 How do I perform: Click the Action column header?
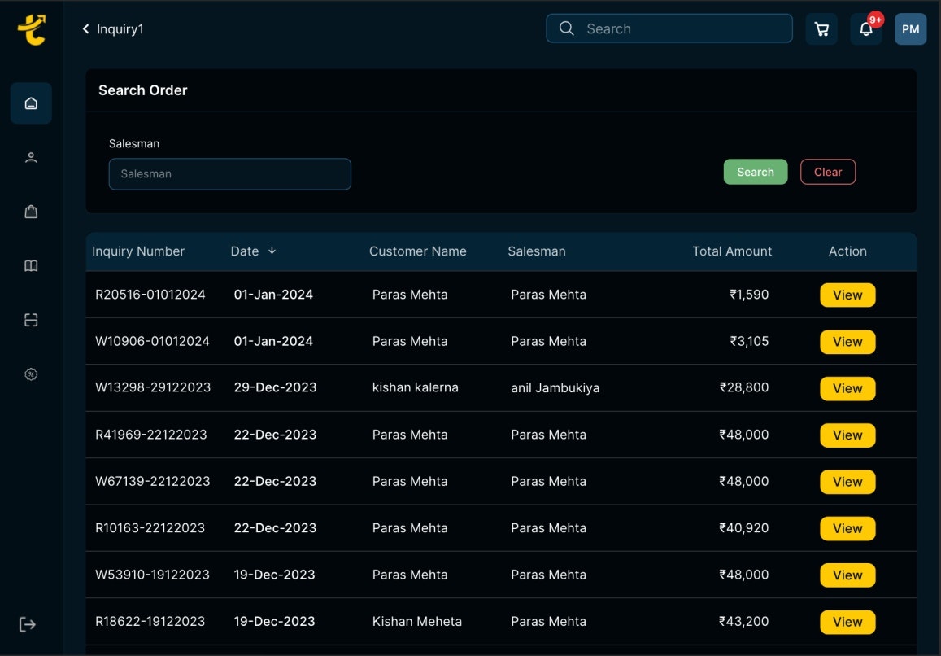[847, 251]
